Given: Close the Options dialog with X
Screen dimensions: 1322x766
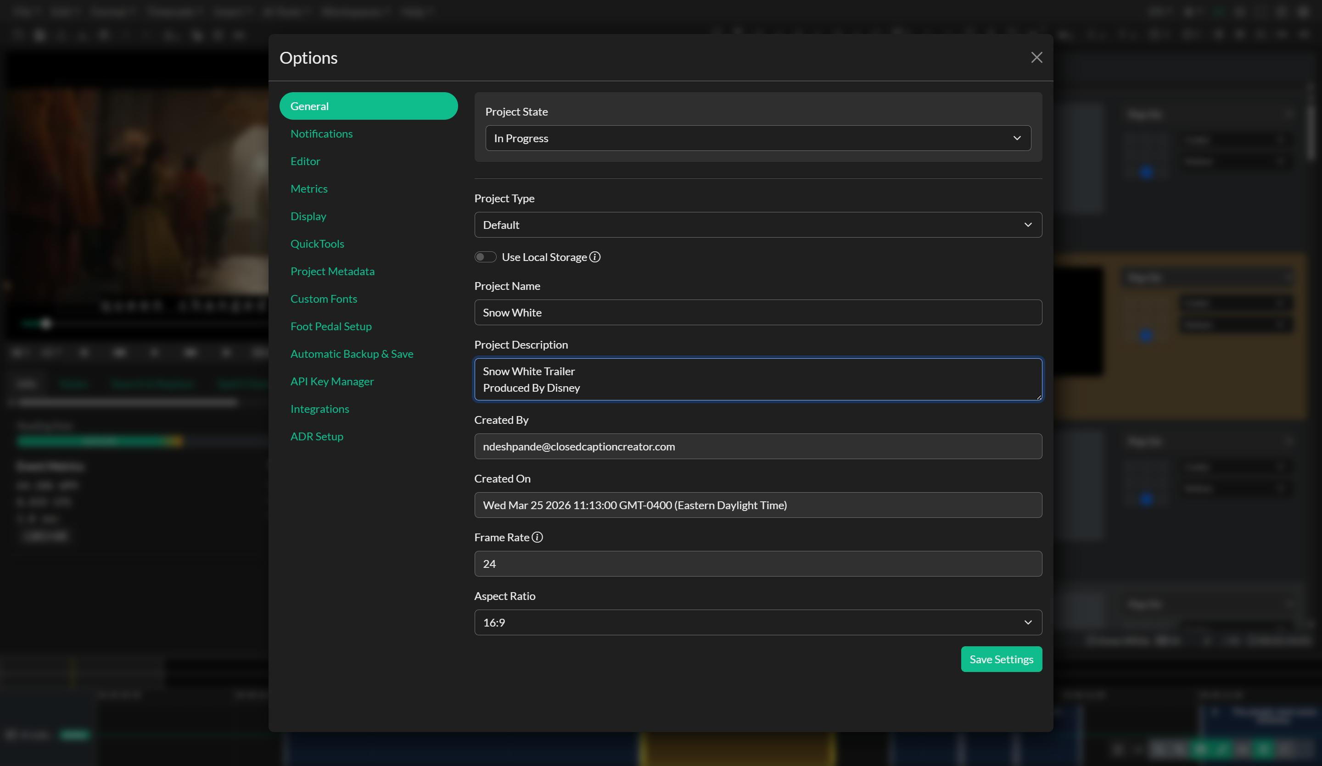Looking at the screenshot, I should (1036, 58).
